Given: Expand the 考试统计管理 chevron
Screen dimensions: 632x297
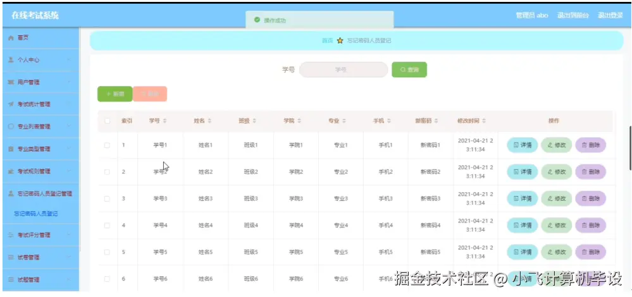Looking at the screenshot, I should 68,104.
